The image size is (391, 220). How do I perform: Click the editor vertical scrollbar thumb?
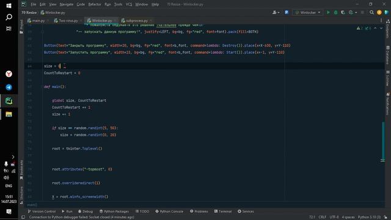(x=383, y=141)
